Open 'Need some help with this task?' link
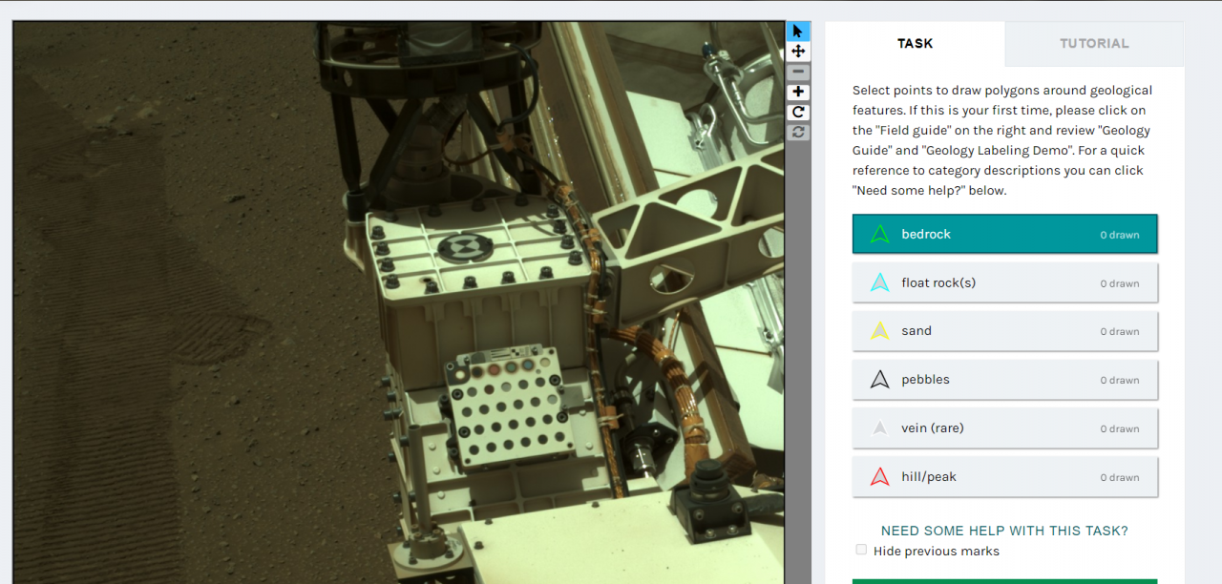Image resolution: width=1222 pixels, height=584 pixels. pos(1004,531)
